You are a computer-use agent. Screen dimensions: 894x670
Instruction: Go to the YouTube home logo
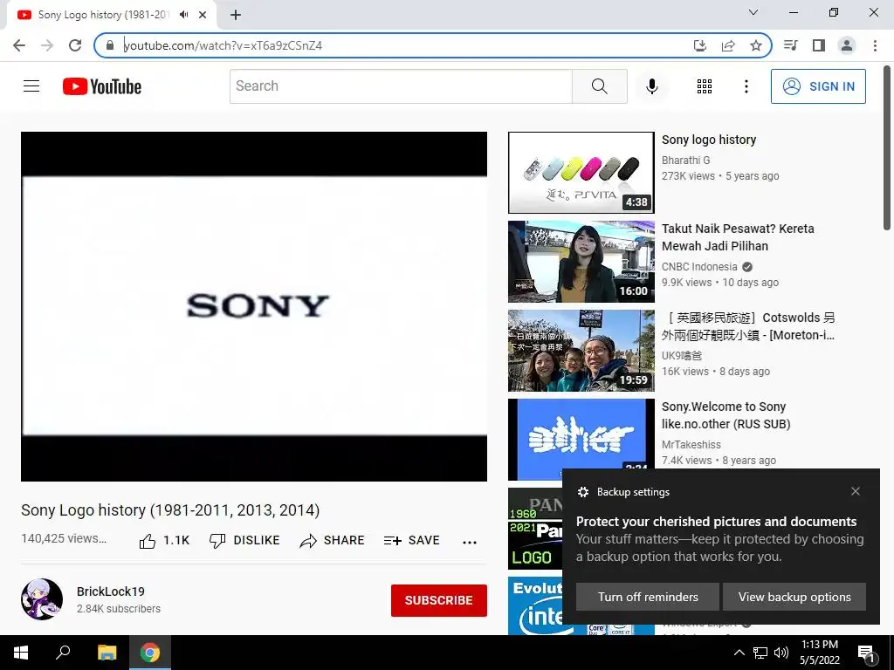coord(102,86)
